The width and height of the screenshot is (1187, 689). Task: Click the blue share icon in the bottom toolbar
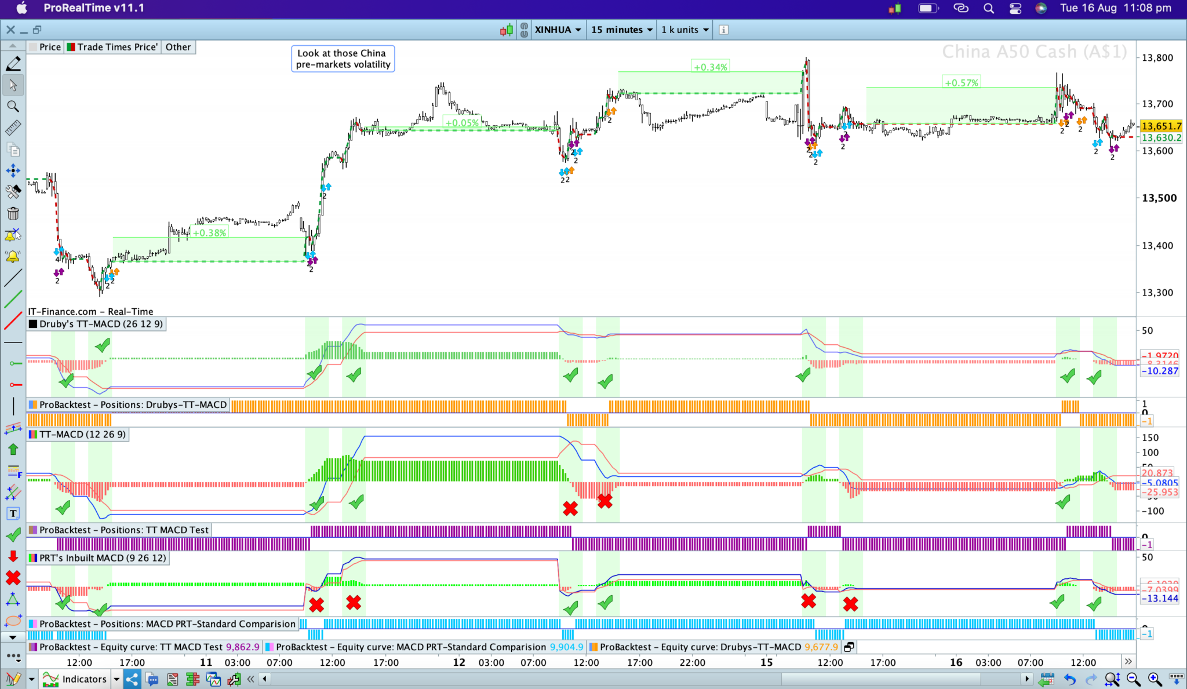point(132,679)
